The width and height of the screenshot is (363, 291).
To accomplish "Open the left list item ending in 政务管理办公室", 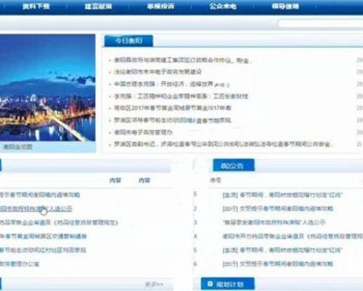I will pos(19,264).
